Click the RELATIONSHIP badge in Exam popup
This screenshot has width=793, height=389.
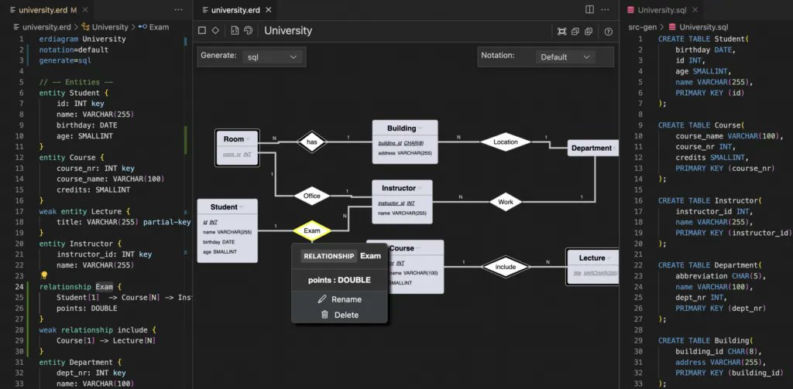[328, 256]
